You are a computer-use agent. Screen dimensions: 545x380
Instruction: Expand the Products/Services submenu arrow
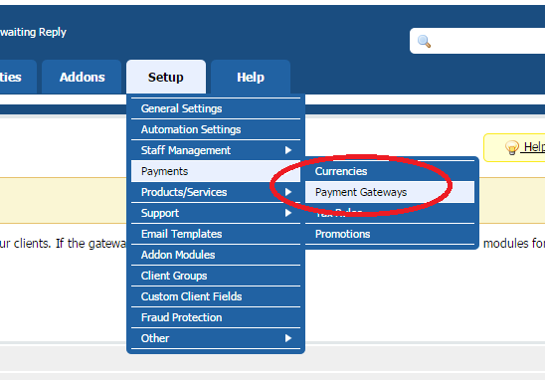[x=287, y=192]
